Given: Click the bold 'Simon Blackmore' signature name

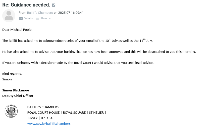Looking at the screenshot, I should tap(16, 90).
